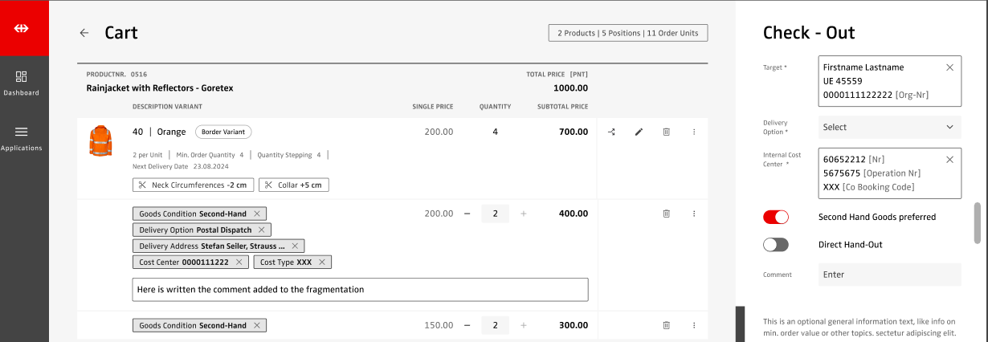Decrease quantity of the 300.00 fragment
The image size is (988, 342).
[467, 325]
